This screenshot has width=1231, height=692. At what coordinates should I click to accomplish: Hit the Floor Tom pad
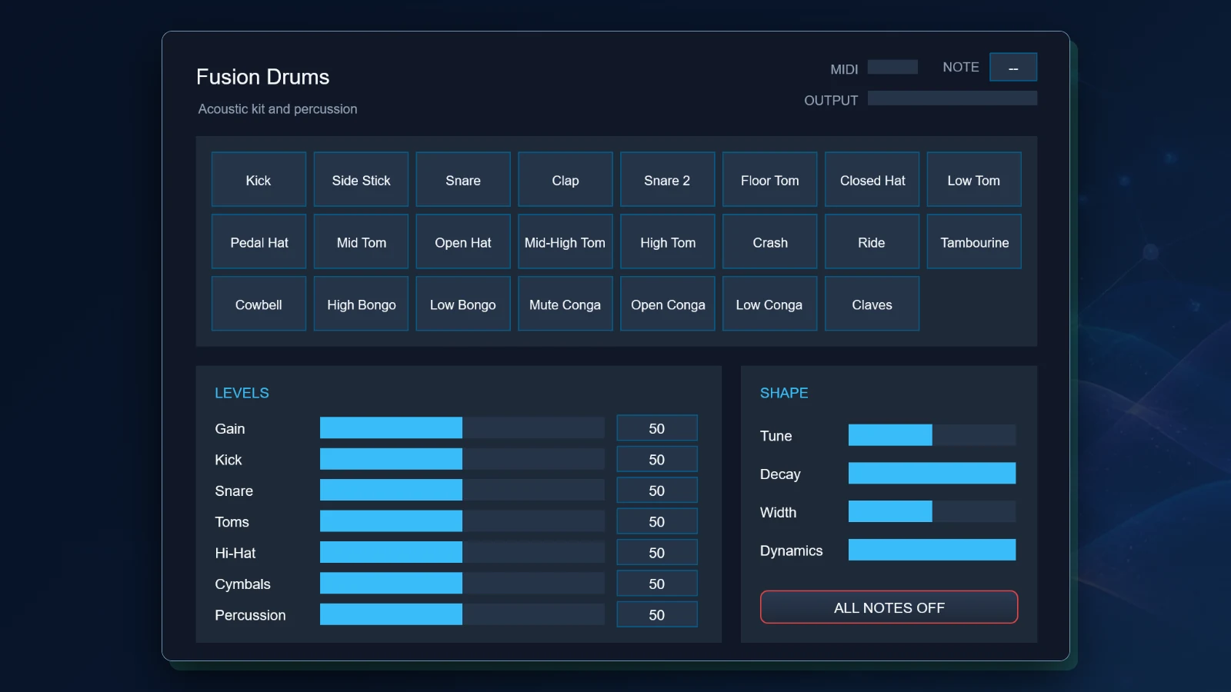point(770,179)
